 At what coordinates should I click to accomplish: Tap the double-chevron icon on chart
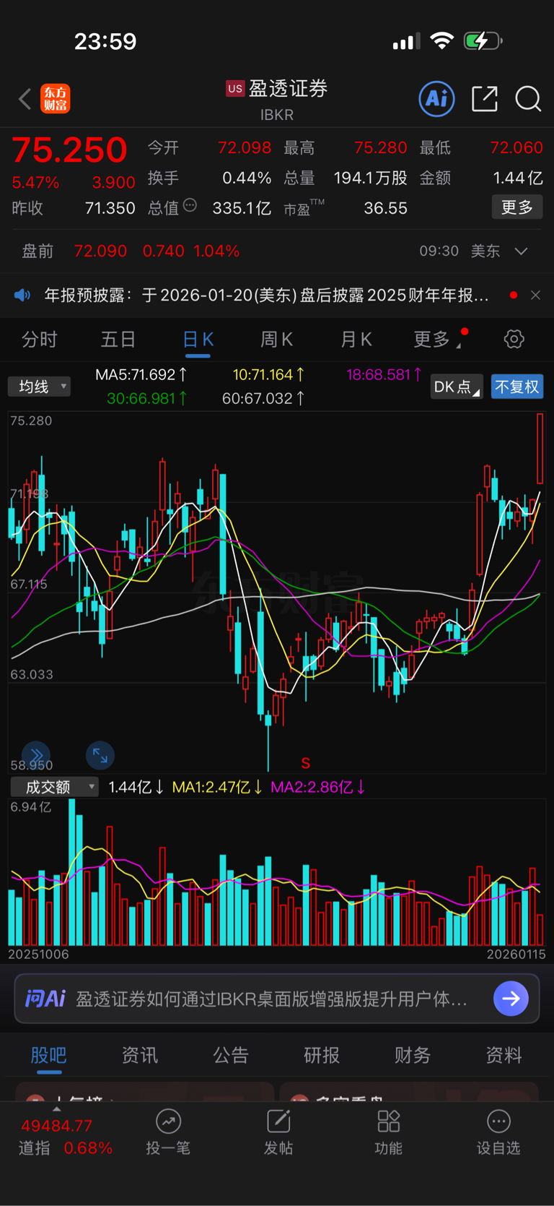pos(36,755)
